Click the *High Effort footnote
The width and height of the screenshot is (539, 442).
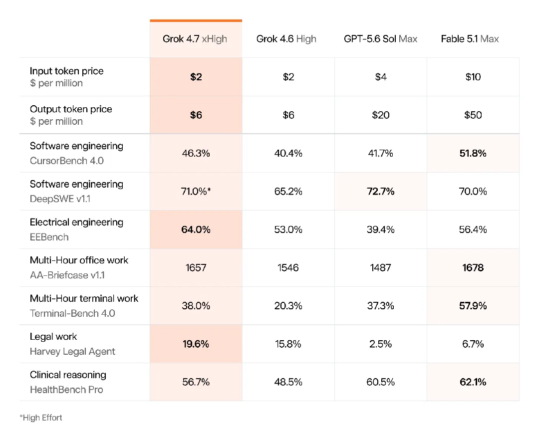41,418
